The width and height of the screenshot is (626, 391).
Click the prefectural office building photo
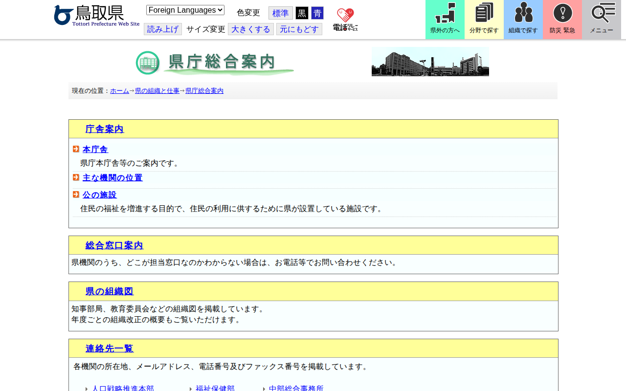(430, 62)
